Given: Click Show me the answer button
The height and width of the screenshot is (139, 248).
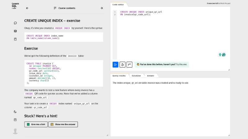Looking at the screenshot, I should [63, 124].
